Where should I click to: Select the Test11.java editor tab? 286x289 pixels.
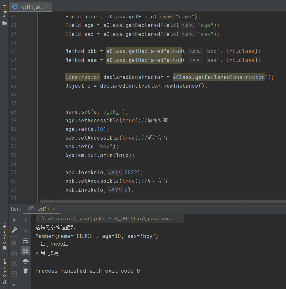pos(30,7)
